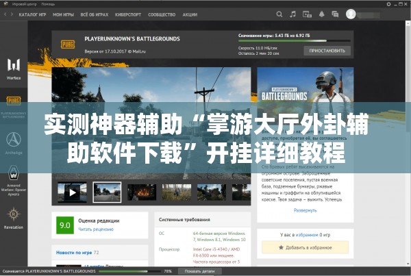The height and width of the screenshot is (276, 411).
Task: Select the fifth gallery thumbnail
Action: click(x=212, y=192)
